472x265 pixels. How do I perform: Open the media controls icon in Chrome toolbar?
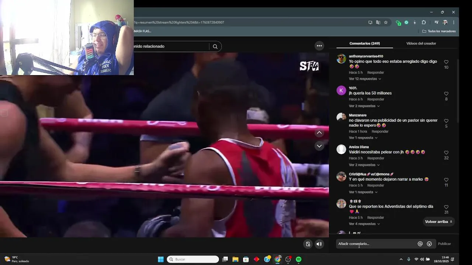pos(436,22)
